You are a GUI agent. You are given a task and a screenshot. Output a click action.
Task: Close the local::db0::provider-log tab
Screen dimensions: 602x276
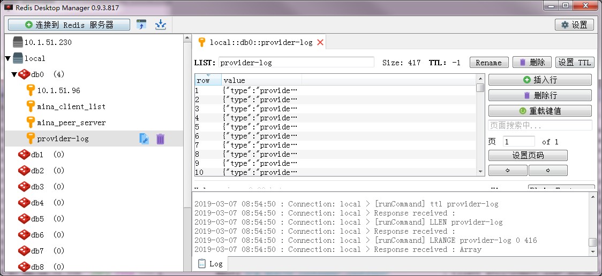[x=320, y=42]
